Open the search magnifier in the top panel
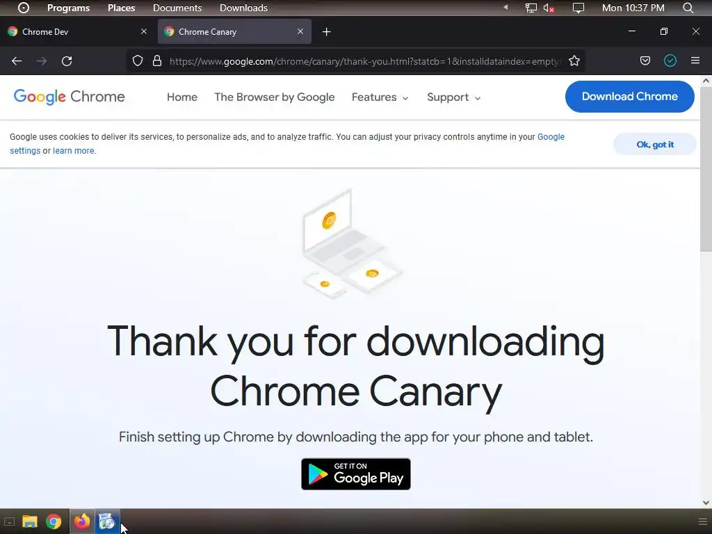Screen dimensions: 712x534 [688, 8]
